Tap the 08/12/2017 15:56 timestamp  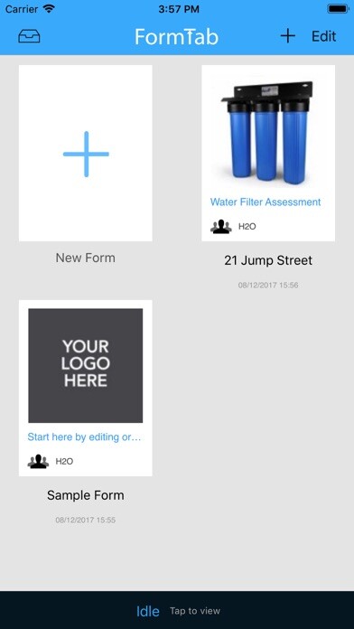pyautogui.click(x=268, y=286)
